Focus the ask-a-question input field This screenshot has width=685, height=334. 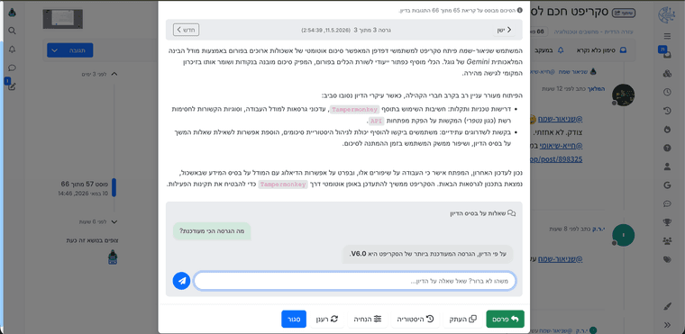[355, 281]
